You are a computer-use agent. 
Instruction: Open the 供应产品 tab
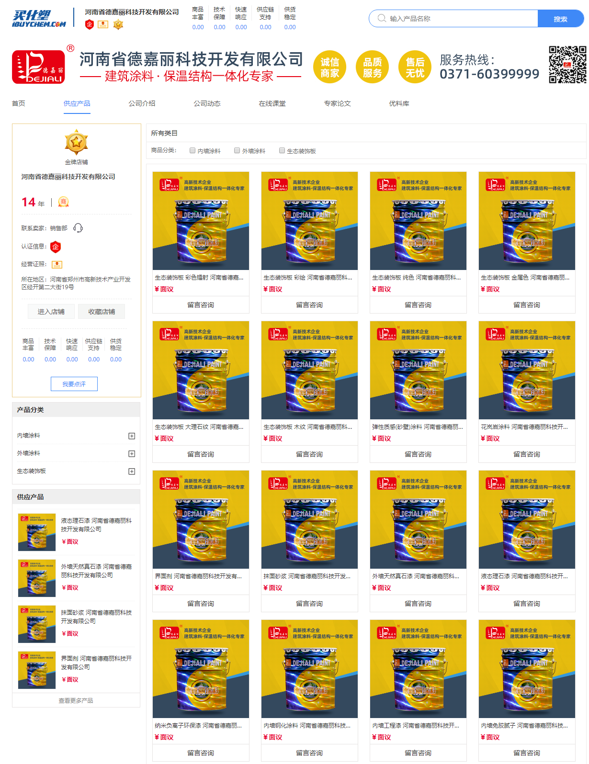tap(77, 103)
